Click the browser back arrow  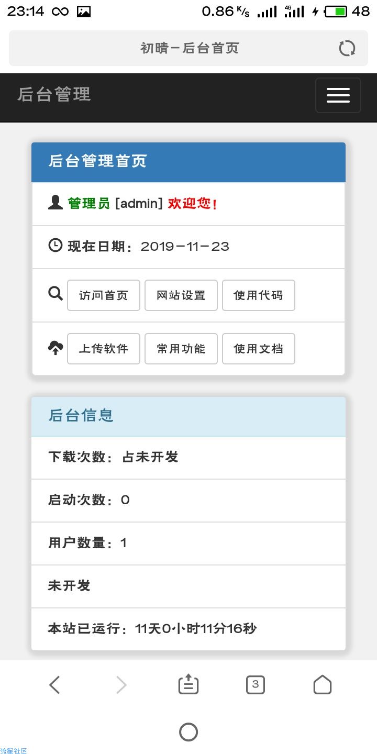pos(54,685)
